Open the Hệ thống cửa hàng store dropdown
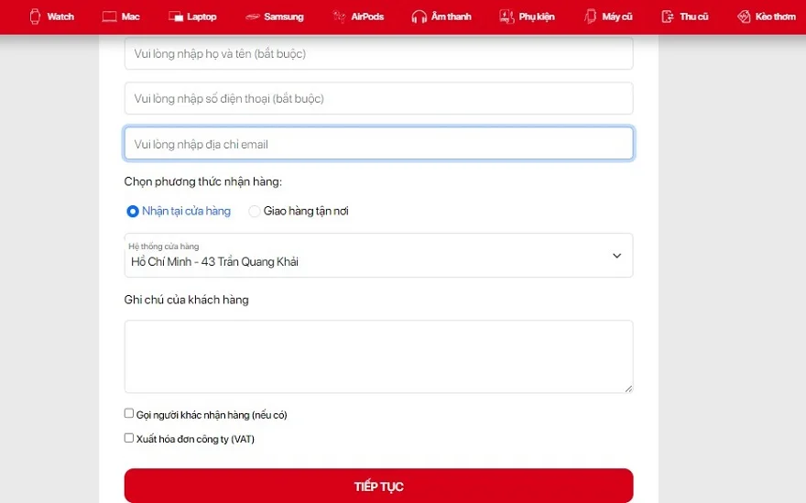 379,256
